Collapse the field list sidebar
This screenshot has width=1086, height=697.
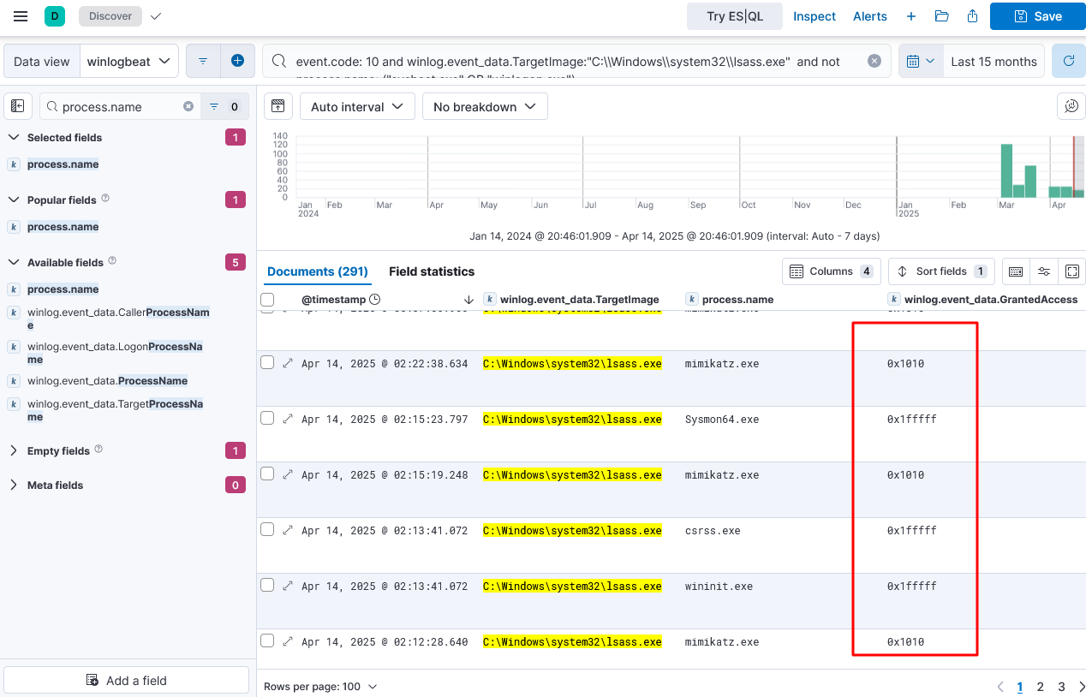[x=18, y=107]
